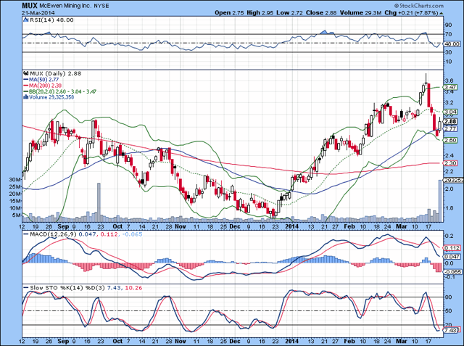
Task: Click the up-arrow triangle beside the Chg value
Action: coord(442,13)
